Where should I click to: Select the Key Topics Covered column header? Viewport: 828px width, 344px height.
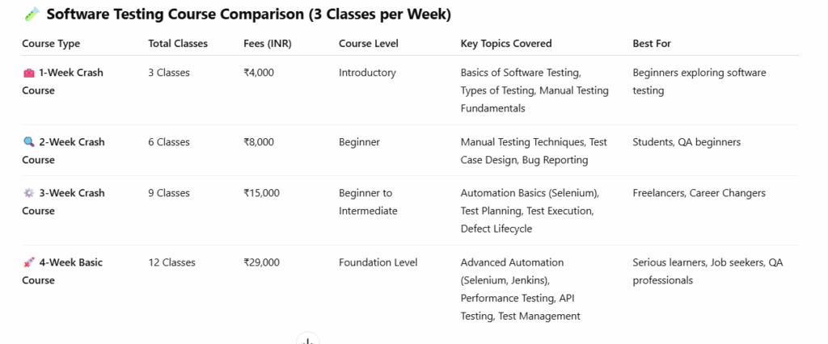click(x=508, y=44)
